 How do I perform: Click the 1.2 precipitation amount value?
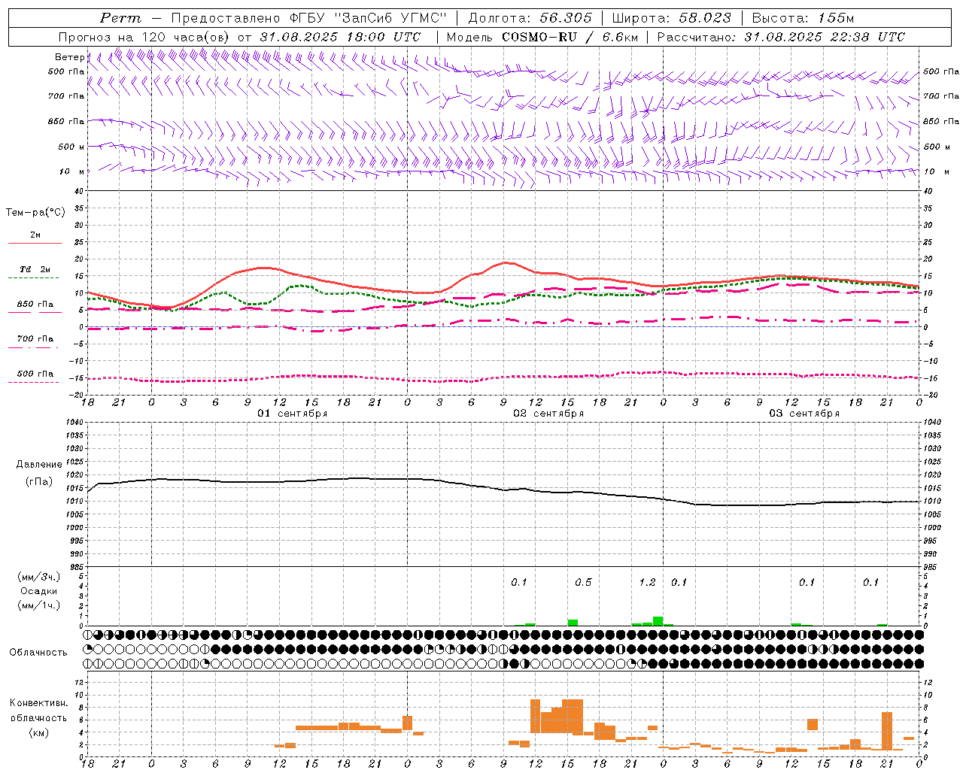[647, 583]
